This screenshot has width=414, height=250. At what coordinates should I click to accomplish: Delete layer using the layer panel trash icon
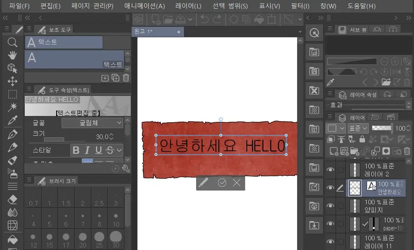click(407, 151)
